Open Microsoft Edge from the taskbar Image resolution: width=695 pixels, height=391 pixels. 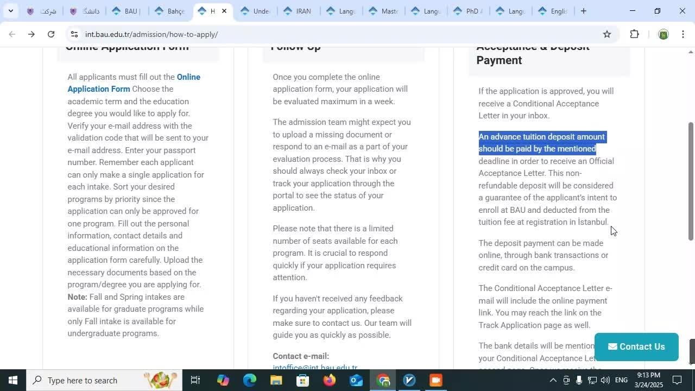(249, 380)
